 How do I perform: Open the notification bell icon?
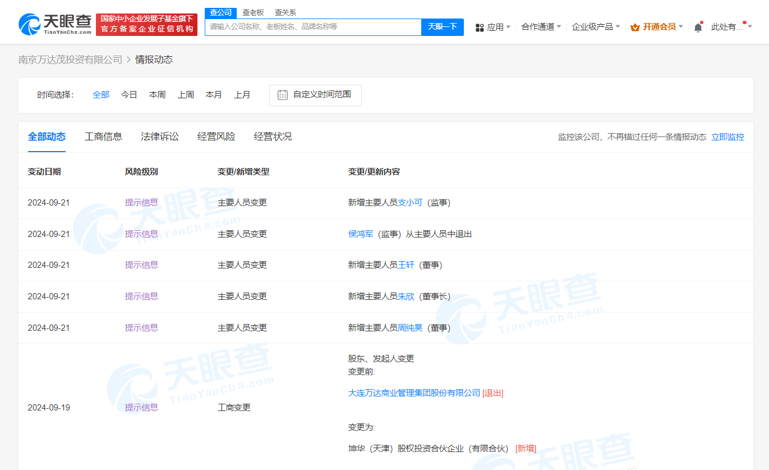[697, 26]
